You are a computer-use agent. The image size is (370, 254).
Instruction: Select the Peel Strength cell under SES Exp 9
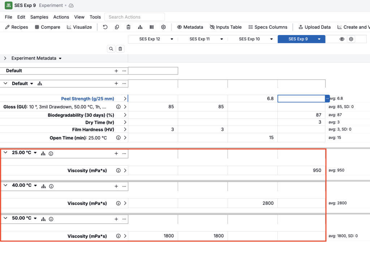coord(301,99)
